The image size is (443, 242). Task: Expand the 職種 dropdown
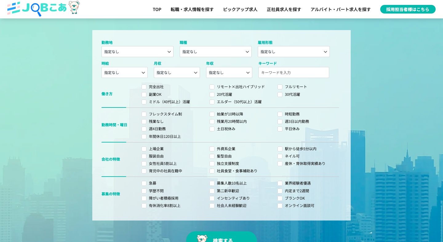point(216,52)
